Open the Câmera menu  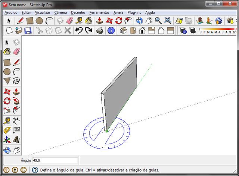pyautogui.click(x=60, y=12)
